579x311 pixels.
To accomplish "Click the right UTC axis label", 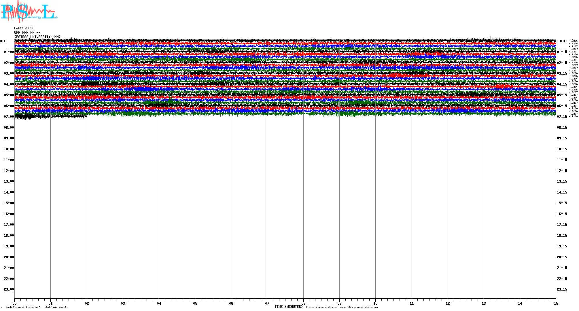I will pos(563,41).
